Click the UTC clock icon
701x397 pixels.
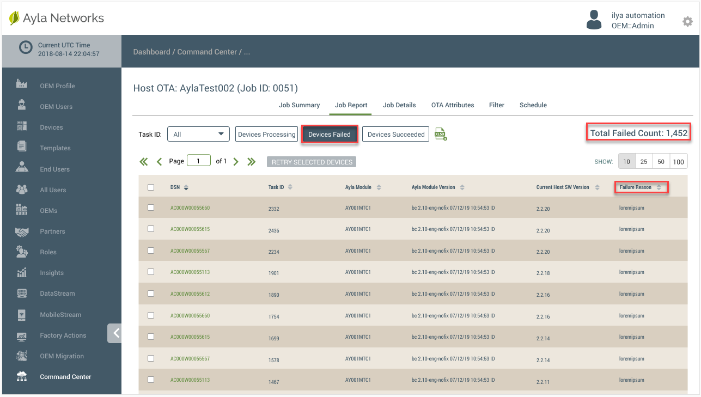tap(26, 47)
